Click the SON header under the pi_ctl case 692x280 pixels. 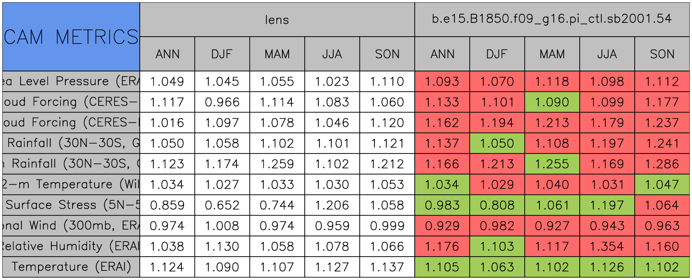click(x=662, y=54)
